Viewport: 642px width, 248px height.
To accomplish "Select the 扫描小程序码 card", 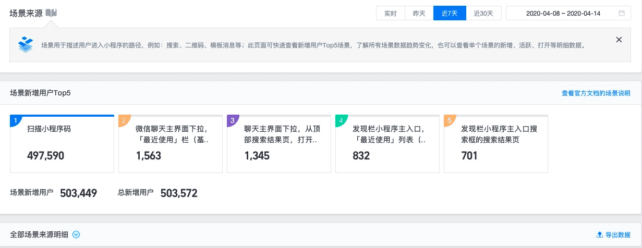I will 62,144.
